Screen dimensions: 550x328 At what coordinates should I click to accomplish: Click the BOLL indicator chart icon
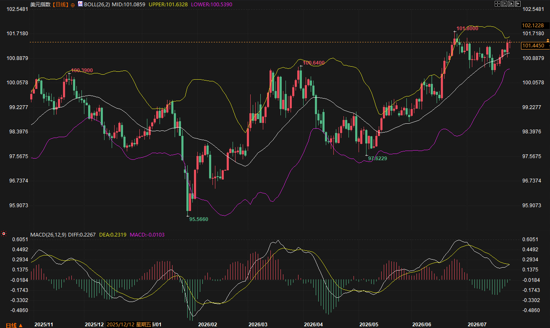coord(80,4)
